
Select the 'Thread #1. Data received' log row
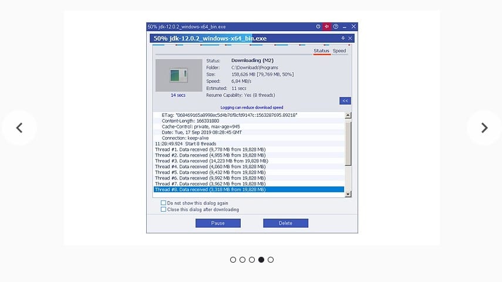click(x=249, y=150)
